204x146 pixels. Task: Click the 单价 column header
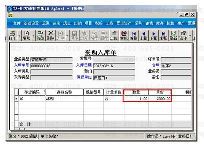coord(160,92)
